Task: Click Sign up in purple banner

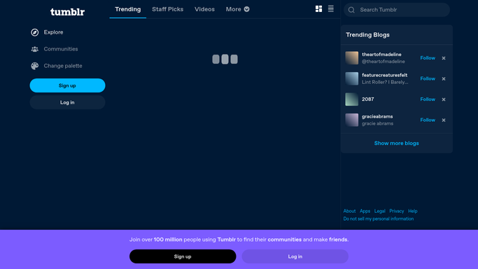Action: [x=183, y=256]
